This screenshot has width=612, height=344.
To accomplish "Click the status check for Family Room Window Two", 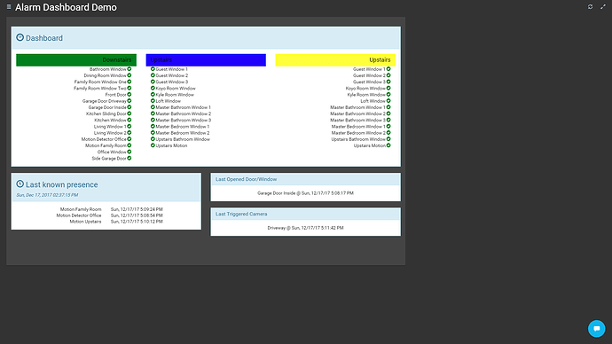I will coord(129,88).
